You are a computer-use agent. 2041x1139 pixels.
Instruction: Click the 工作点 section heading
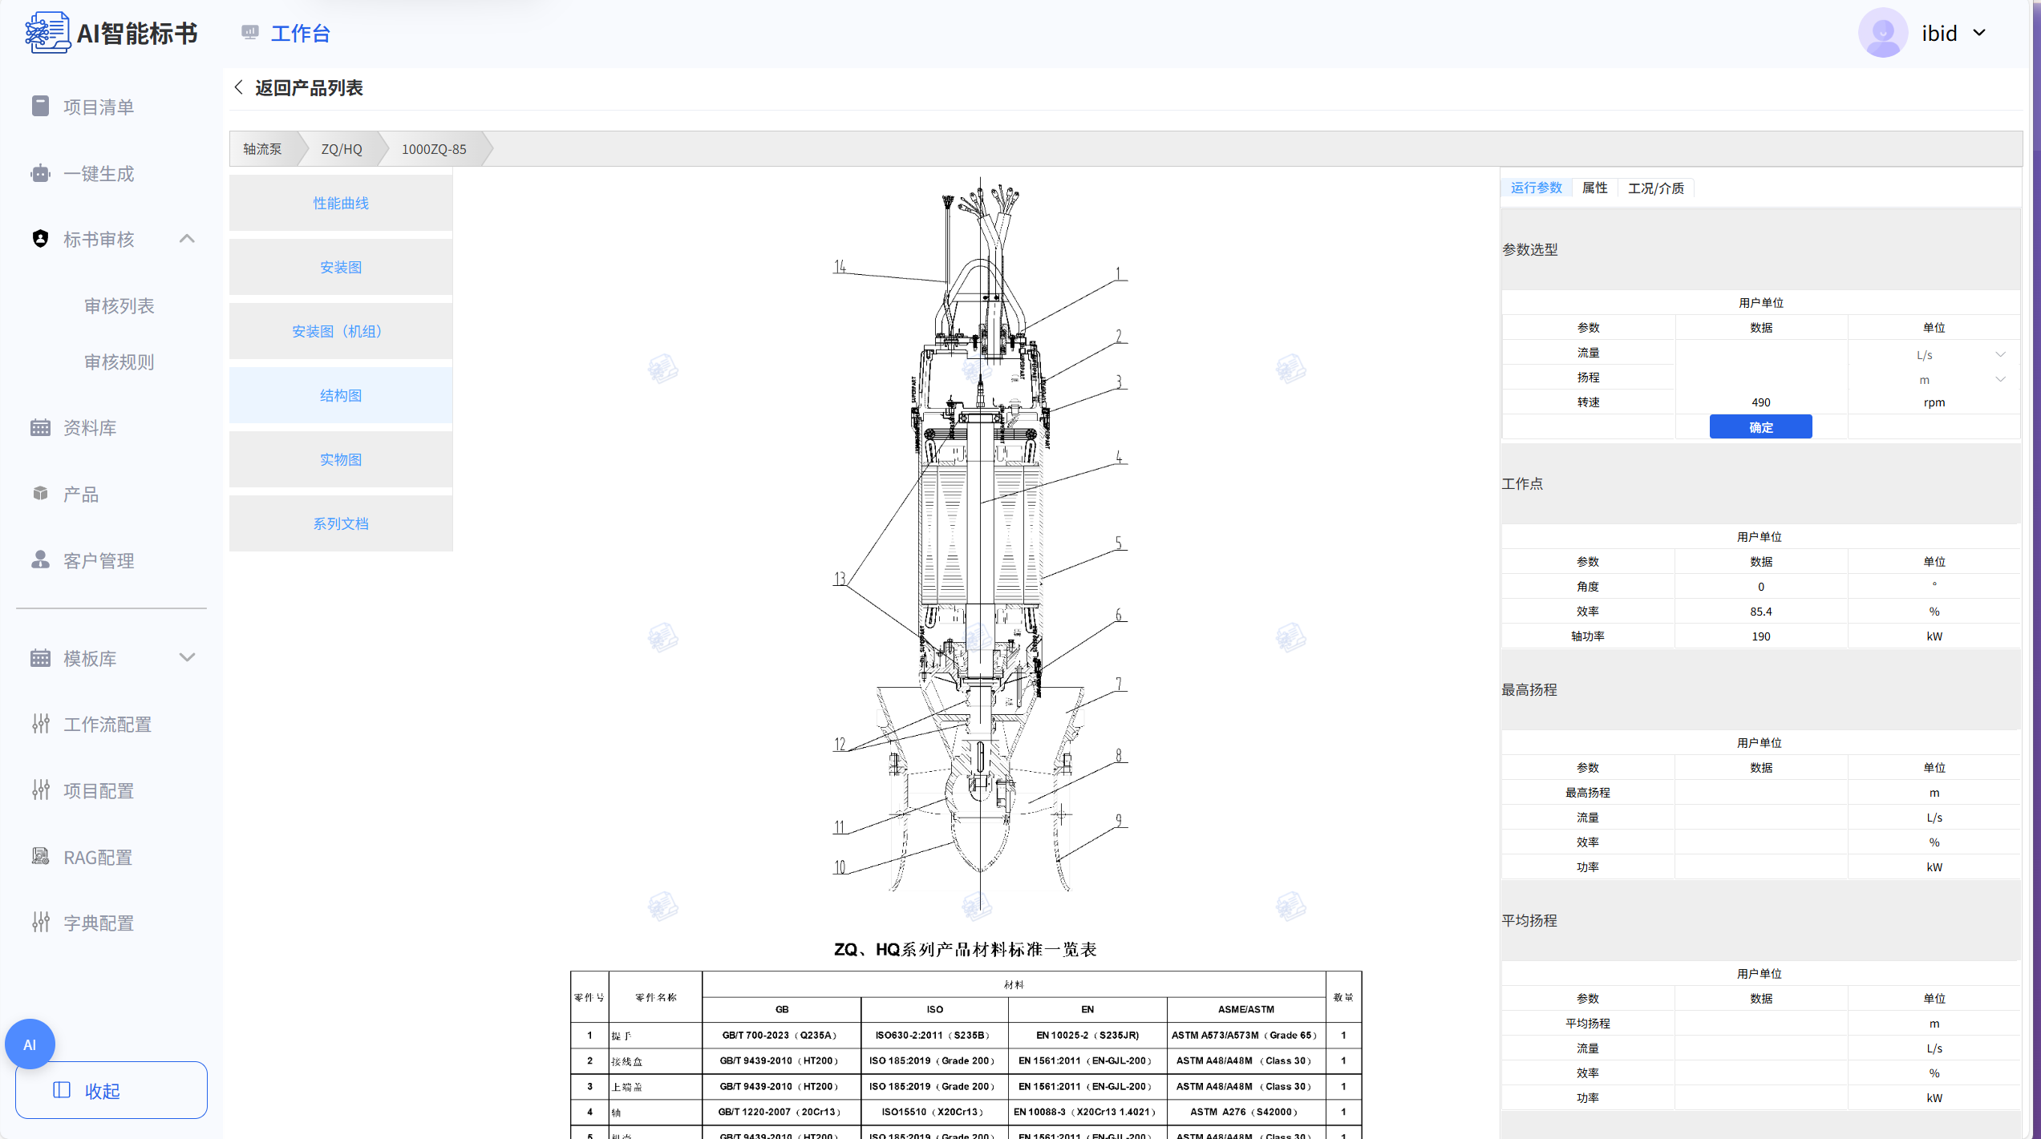pos(1522,483)
